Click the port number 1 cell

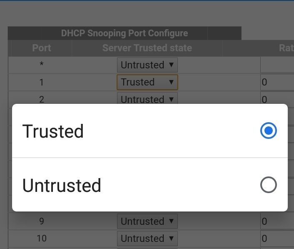tap(41, 82)
